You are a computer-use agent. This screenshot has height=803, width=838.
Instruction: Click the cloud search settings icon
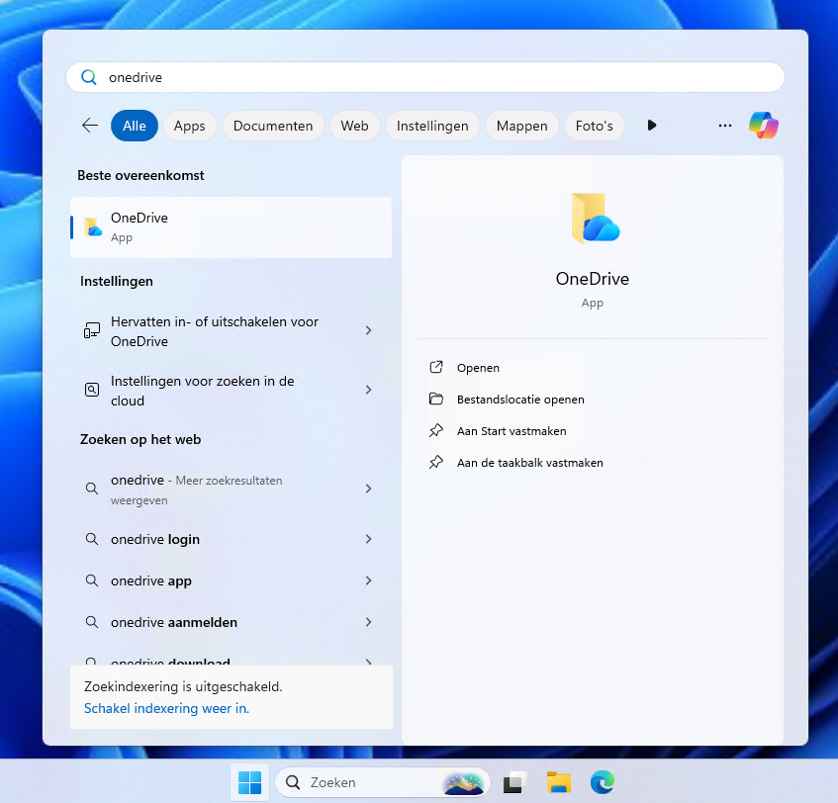[92, 390]
